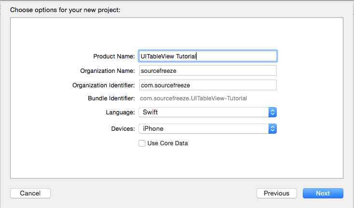Click the 'Organization Name:' label
This screenshot has height=208, width=354.
[108, 71]
